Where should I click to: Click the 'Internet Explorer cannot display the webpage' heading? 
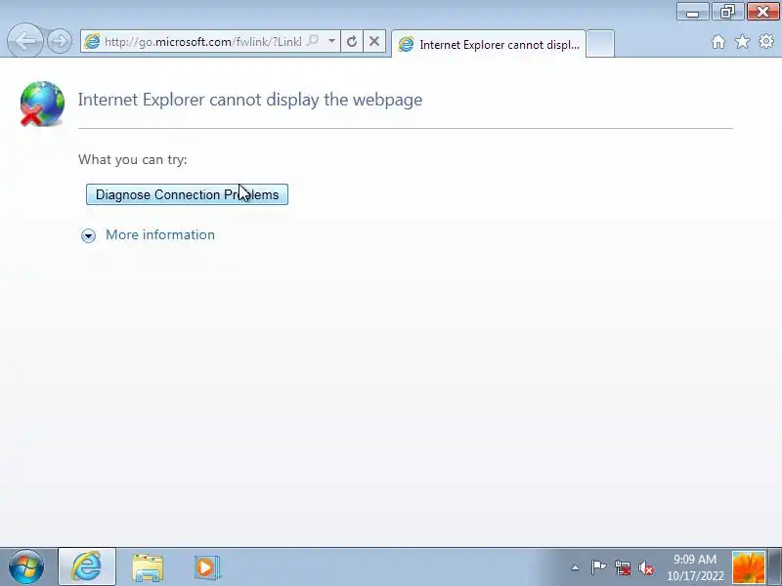click(x=250, y=100)
